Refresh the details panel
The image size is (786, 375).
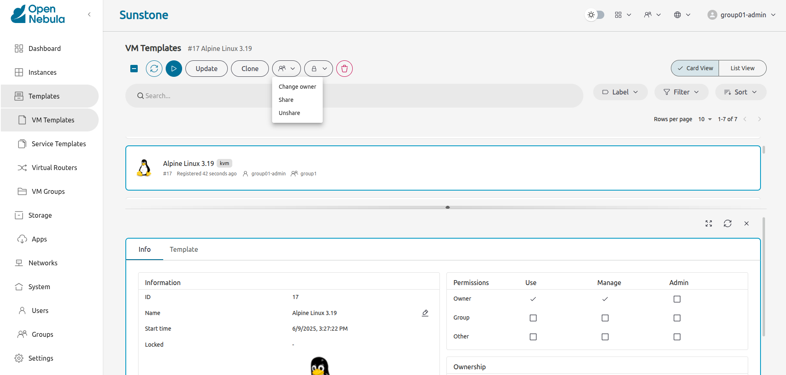pos(728,223)
